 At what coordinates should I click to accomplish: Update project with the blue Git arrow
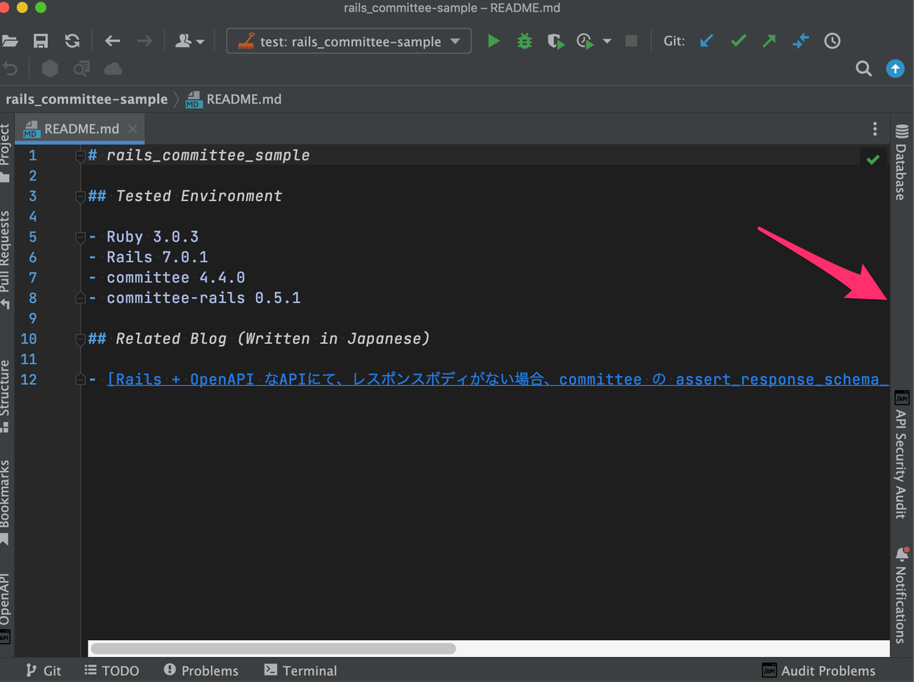pyautogui.click(x=707, y=41)
